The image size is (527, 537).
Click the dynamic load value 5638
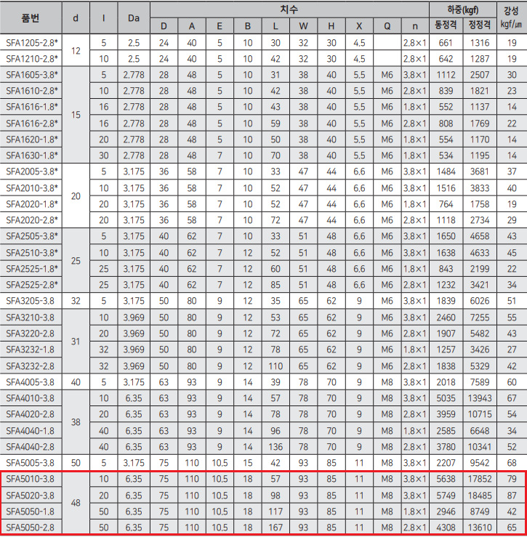click(x=444, y=478)
